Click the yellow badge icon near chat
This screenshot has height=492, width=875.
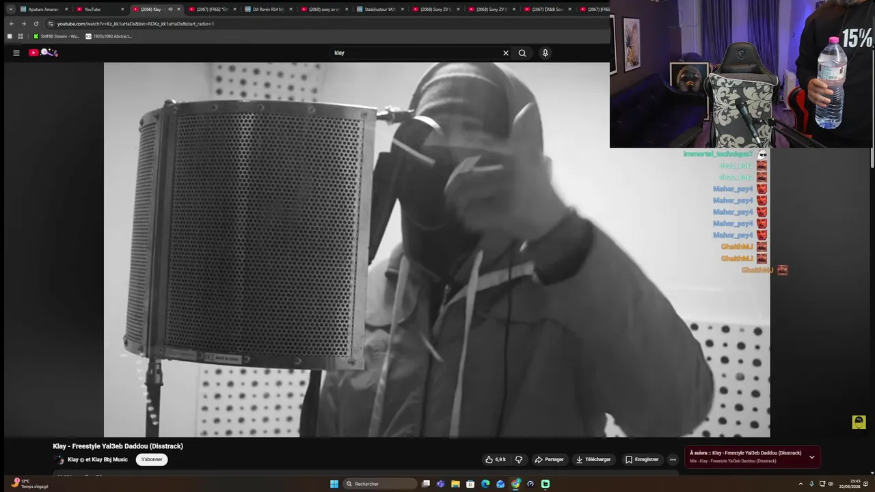[x=859, y=422]
